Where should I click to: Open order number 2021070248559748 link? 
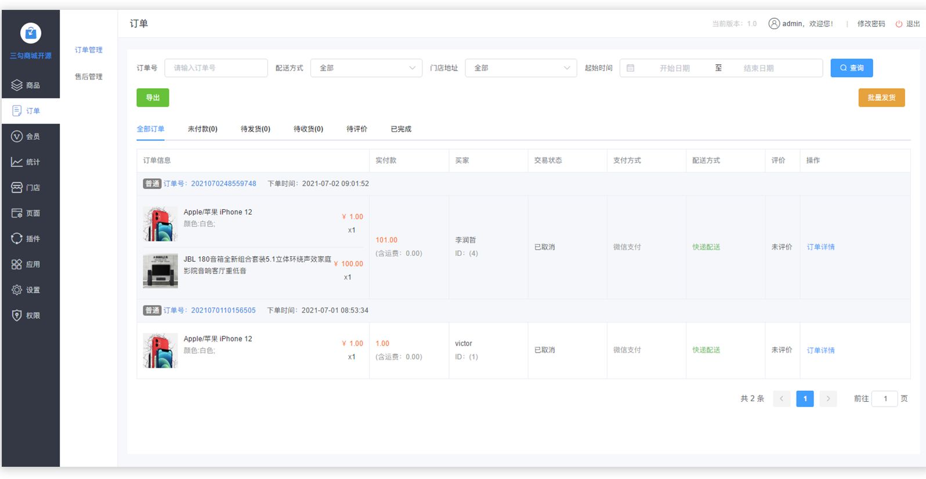coord(223,183)
